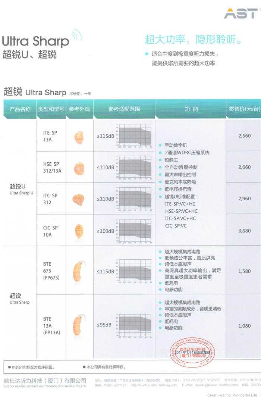
Task: Select the 手动数字机 feature line
Action: point(176,145)
